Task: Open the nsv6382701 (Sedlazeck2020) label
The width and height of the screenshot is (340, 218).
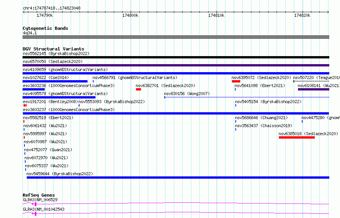Action: pyautogui.click(x=165, y=86)
